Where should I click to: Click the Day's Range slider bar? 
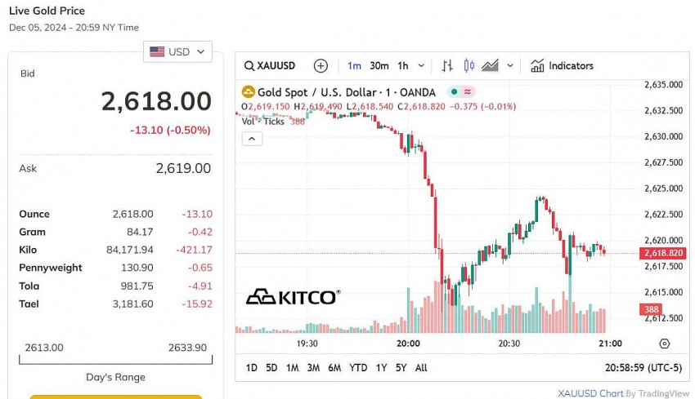pyautogui.click(x=115, y=359)
